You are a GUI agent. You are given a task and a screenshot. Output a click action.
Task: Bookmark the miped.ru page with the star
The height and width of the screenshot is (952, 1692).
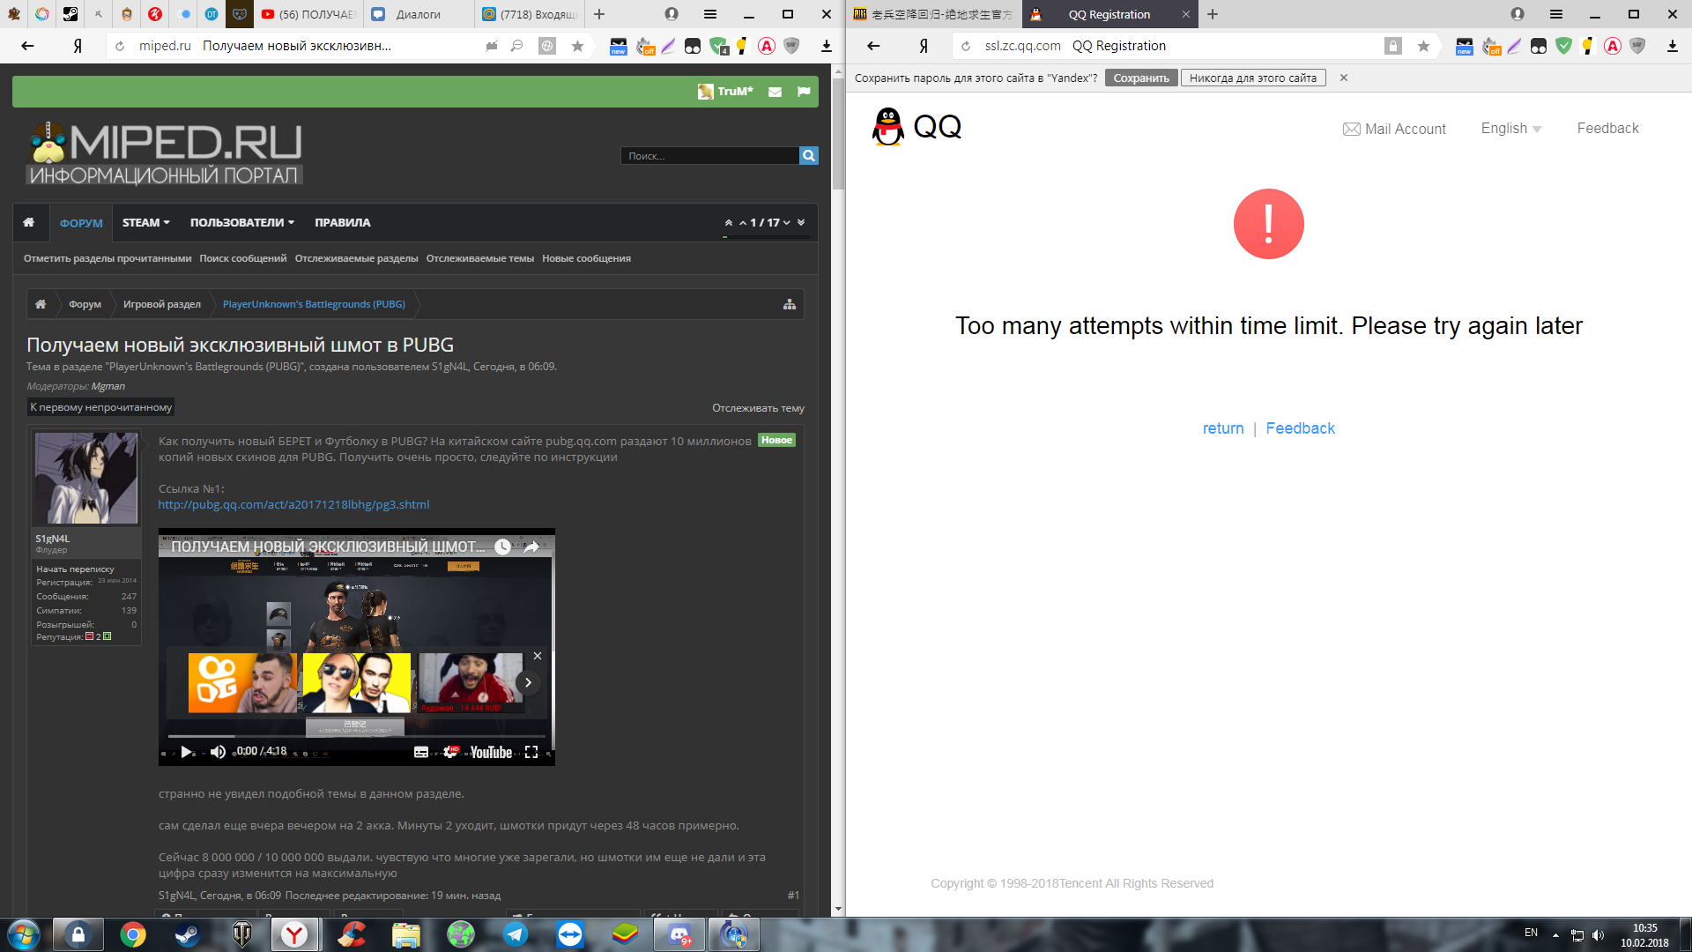click(x=577, y=46)
